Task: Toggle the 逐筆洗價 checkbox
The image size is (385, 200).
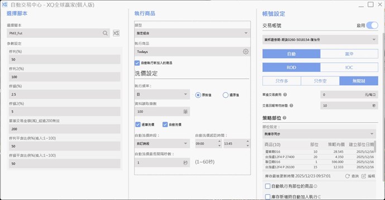Action: coord(138,124)
